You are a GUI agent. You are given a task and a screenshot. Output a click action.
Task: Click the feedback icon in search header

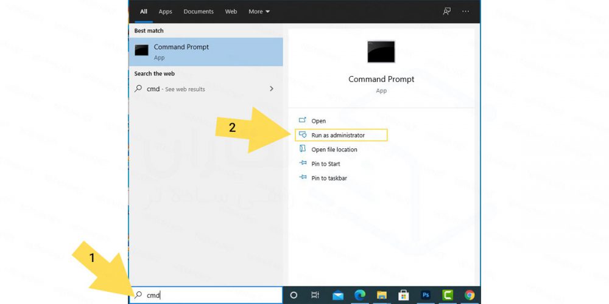(x=446, y=11)
